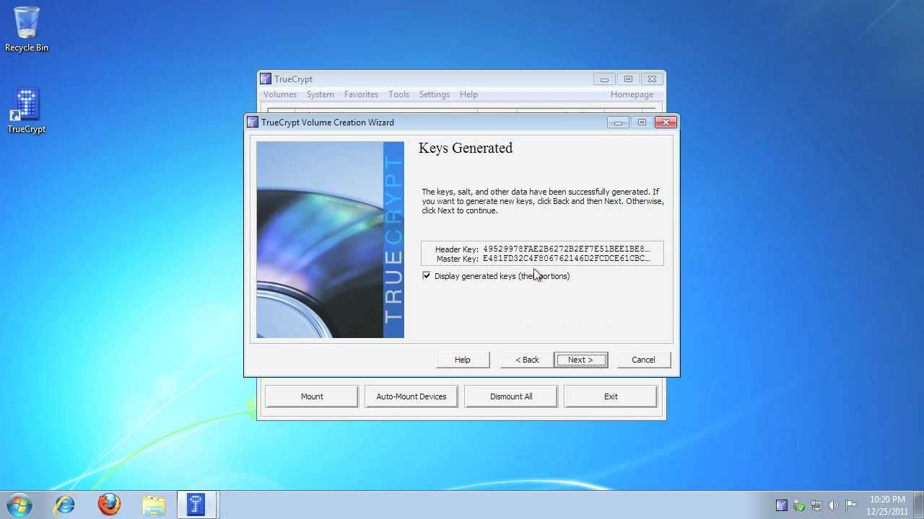Viewport: 924px width, 519px height.
Task: Open the Recycle Bin desktop icon
Action: pyautogui.click(x=27, y=29)
